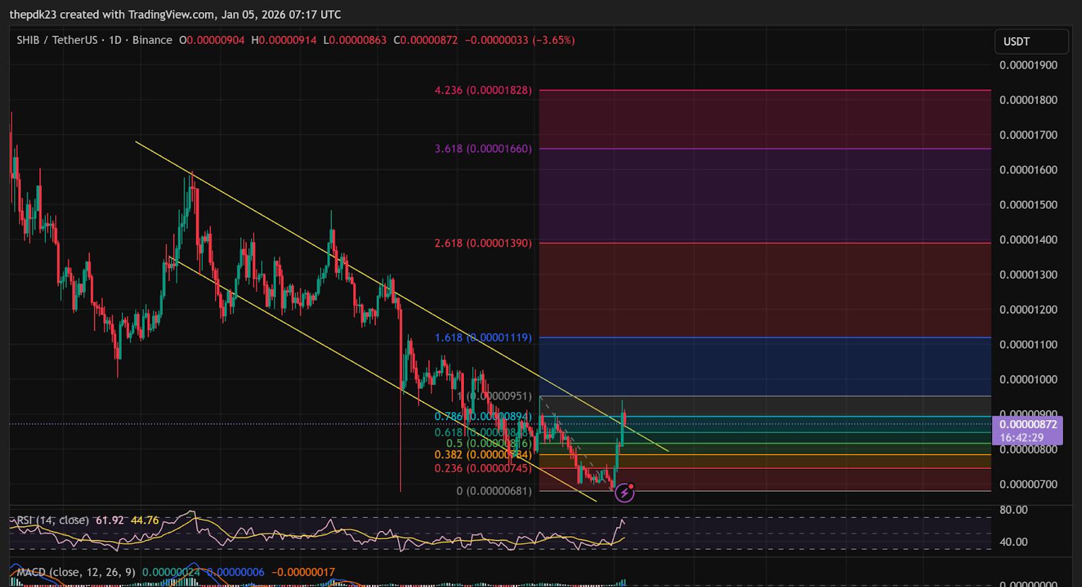Click the 0.00000700 price axis label

(x=1029, y=484)
